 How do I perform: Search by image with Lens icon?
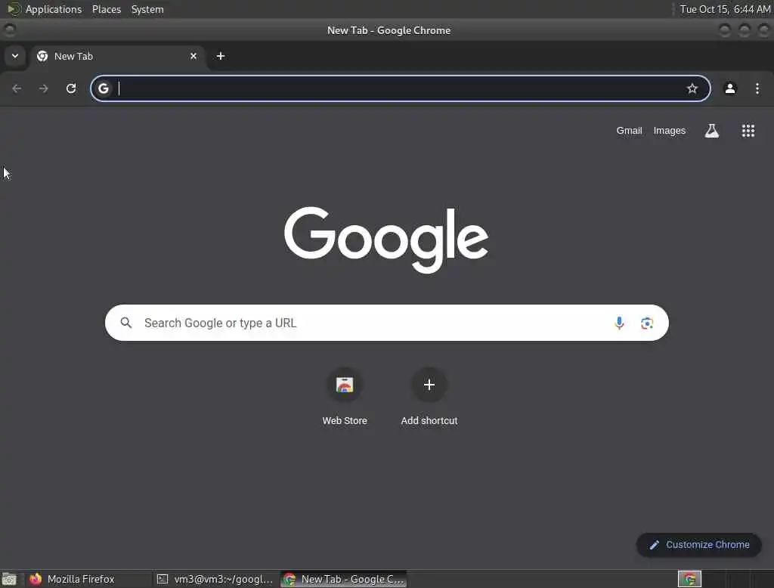pos(647,323)
